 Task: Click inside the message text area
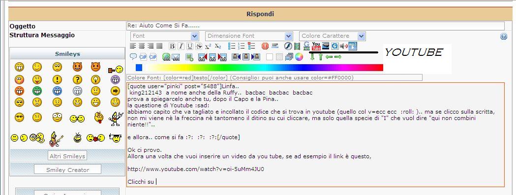[315, 135]
